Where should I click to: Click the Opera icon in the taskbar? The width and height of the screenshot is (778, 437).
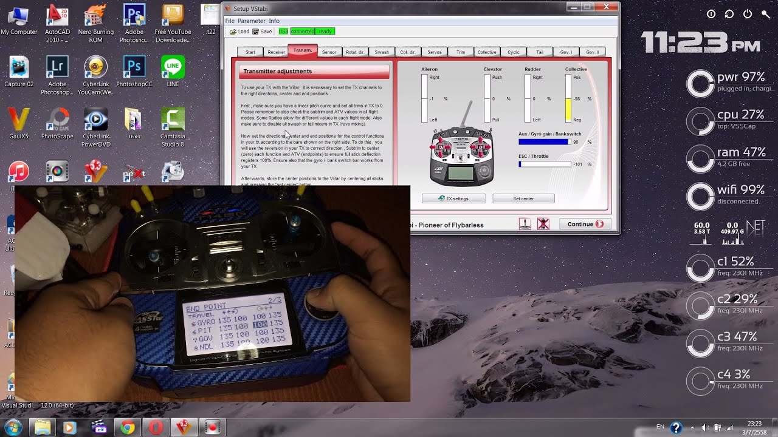tap(155, 427)
